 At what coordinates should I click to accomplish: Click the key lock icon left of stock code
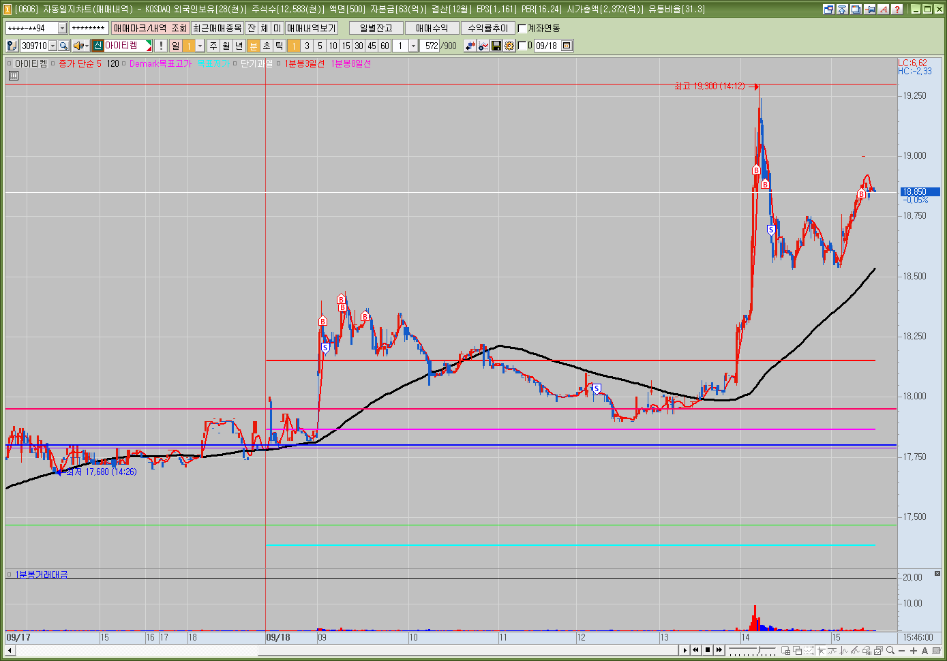pos(12,46)
